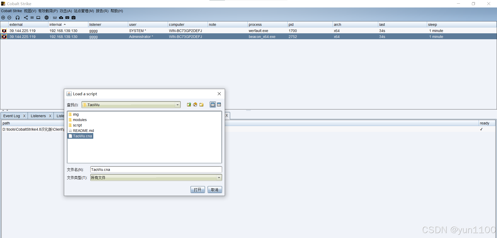This screenshot has height=238, width=497.
Task: Open the Cobalt Strike menu
Action: (11, 11)
